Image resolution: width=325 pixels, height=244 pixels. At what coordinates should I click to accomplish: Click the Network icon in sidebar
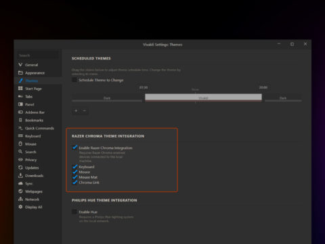(x=20, y=199)
